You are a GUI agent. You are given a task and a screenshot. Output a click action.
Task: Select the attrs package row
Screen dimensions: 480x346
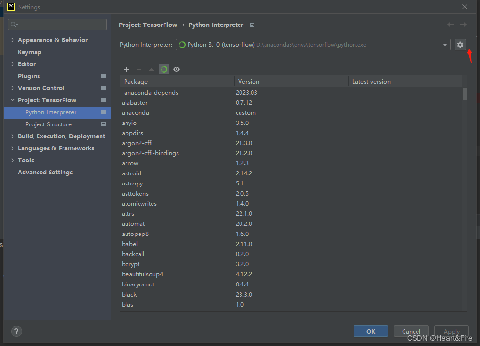[x=291, y=213]
